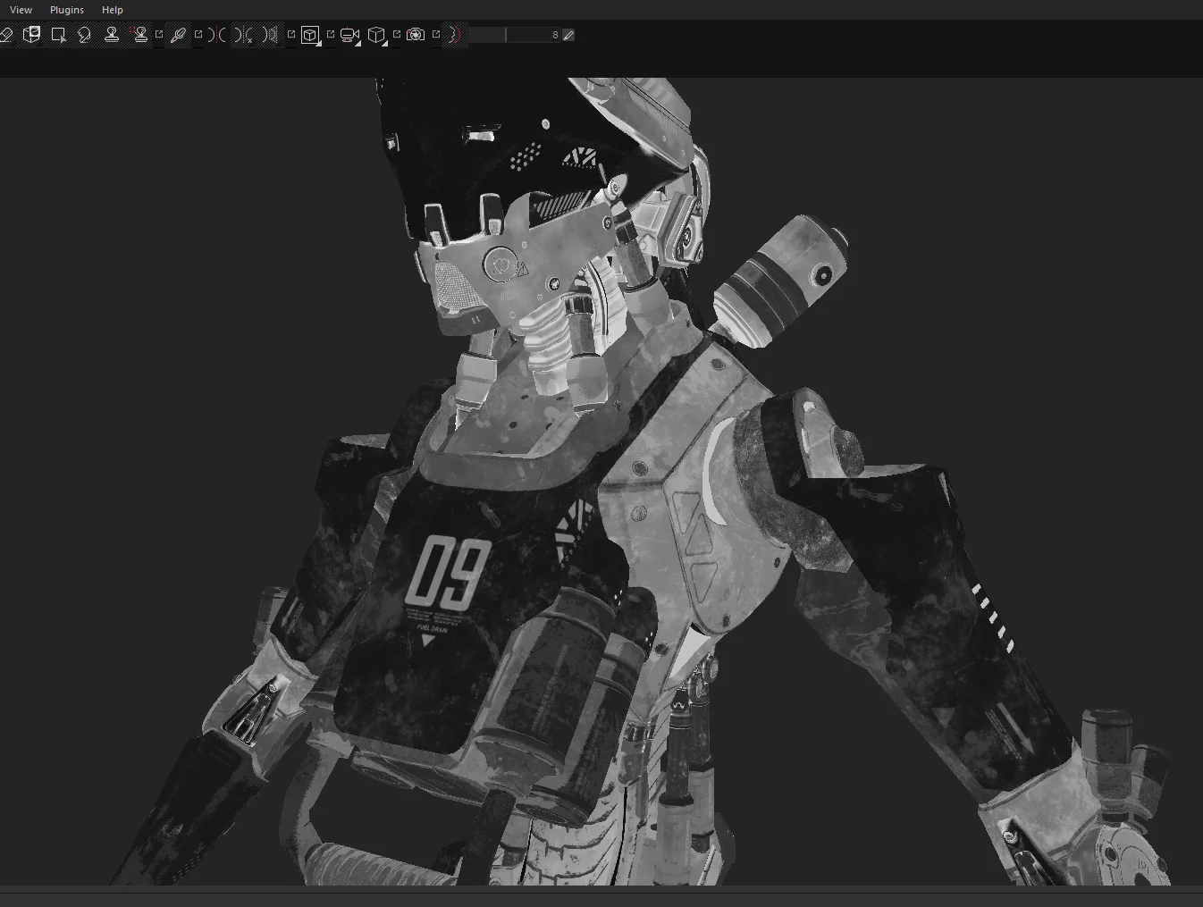Select the Projection tool
1203x907 pixels.
(x=32, y=35)
